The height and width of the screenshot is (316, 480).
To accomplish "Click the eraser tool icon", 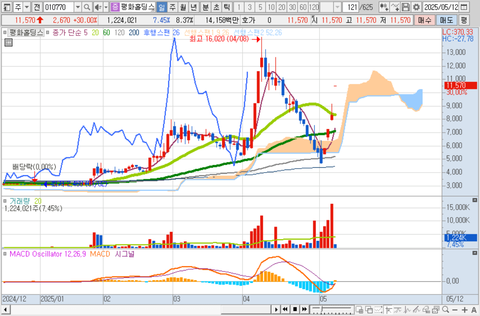I will (426, 310).
